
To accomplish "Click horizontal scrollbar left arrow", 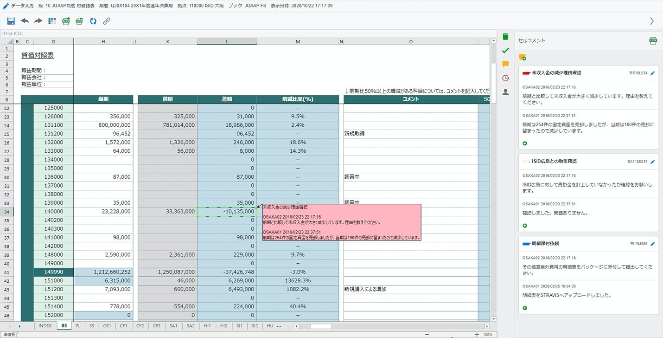I will [297, 326].
